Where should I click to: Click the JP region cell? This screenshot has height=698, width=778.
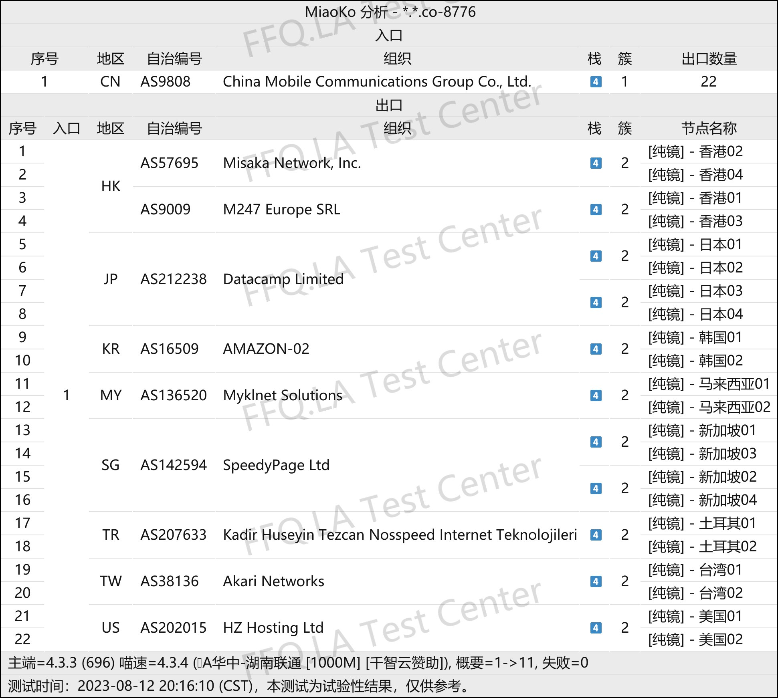pos(111,279)
